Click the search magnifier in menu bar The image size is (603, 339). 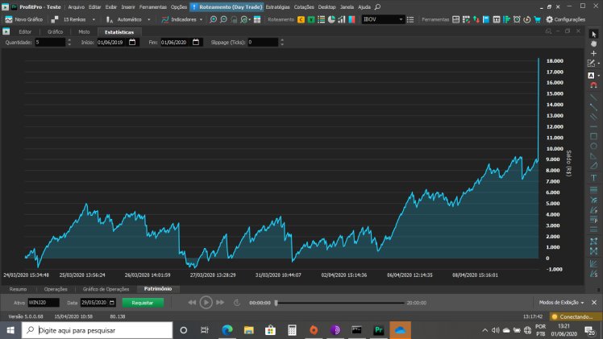pos(377,6)
